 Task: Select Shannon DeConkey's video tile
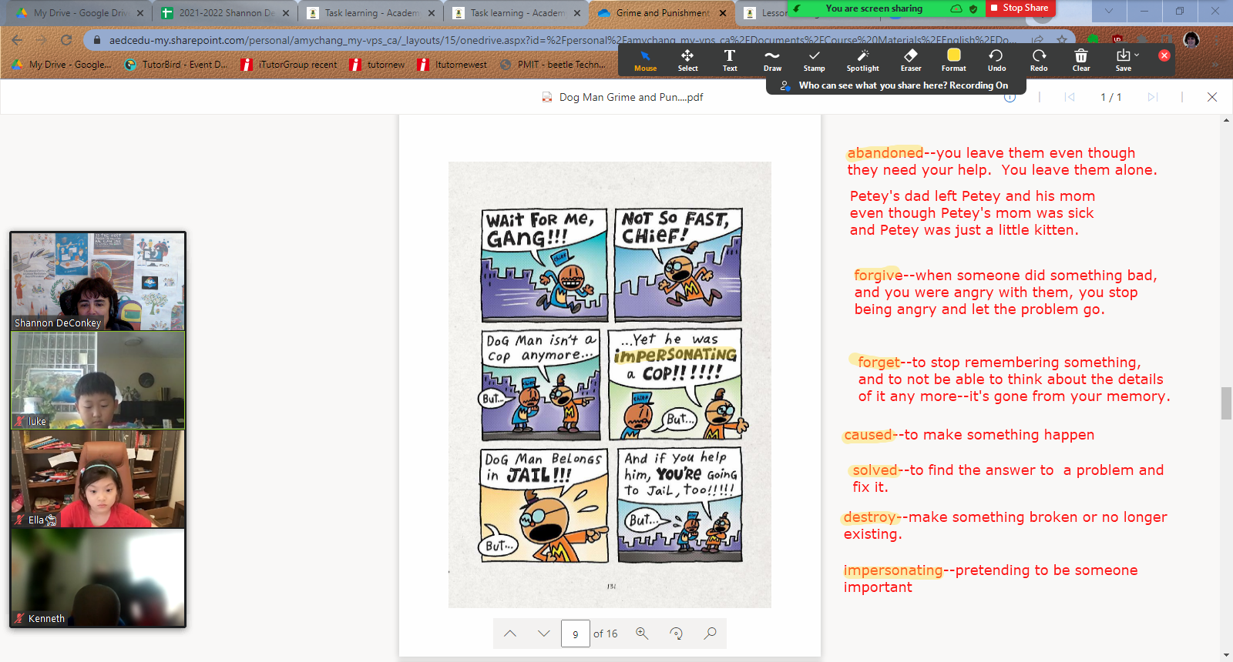(98, 282)
